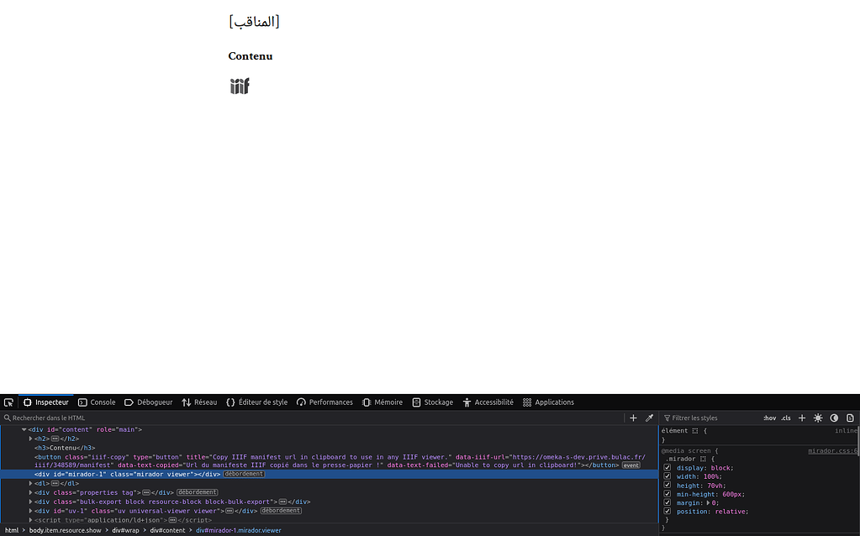Open the .cls class panel
This screenshot has height=536, width=860.
click(x=786, y=418)
